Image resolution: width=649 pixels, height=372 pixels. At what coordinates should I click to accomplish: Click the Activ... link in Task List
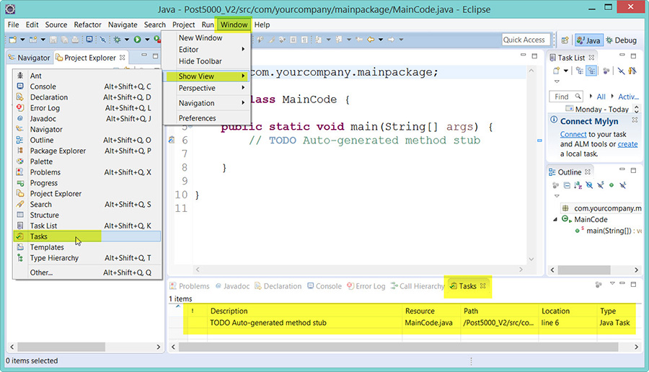coord(628,97)
